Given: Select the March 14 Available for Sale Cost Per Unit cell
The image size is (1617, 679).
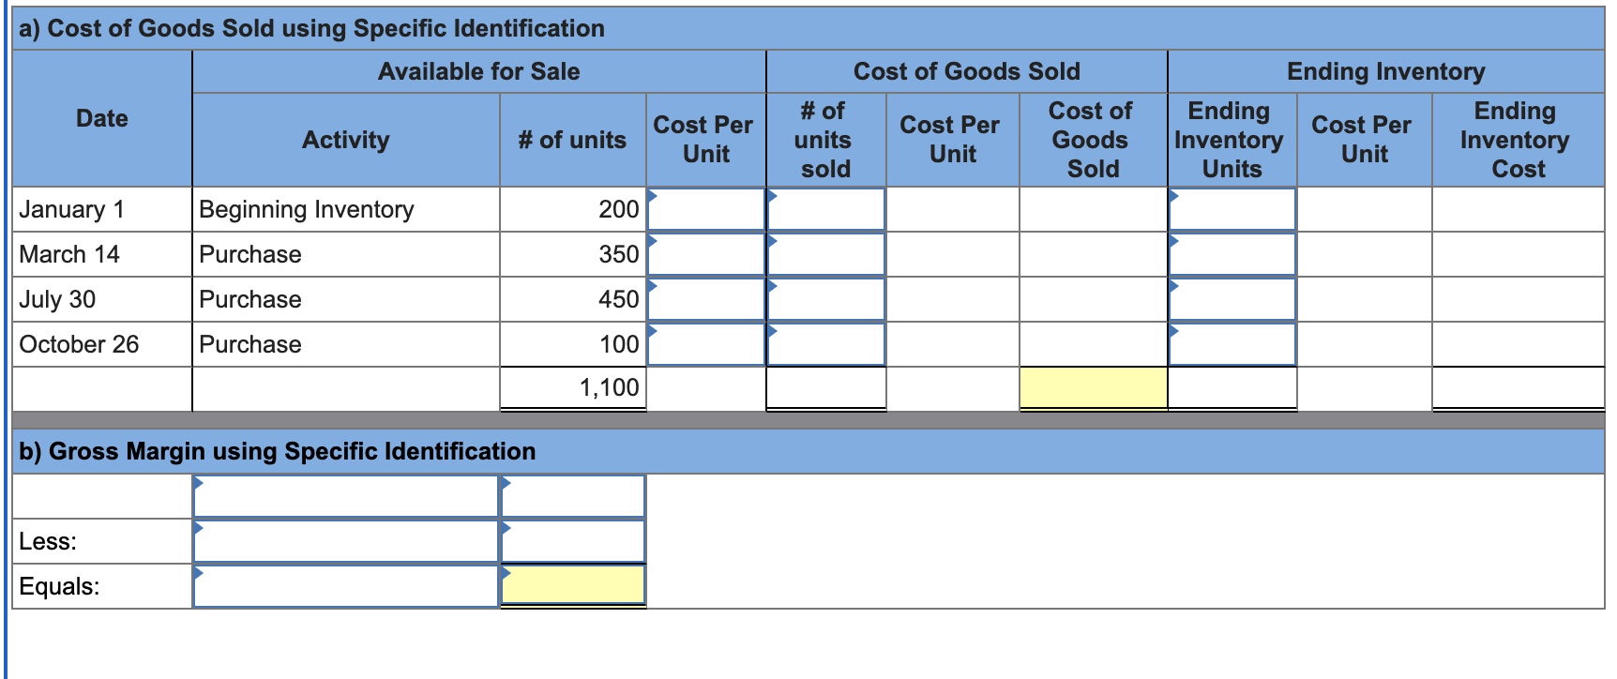Looking at the screenshot, I should coord(706,254).
